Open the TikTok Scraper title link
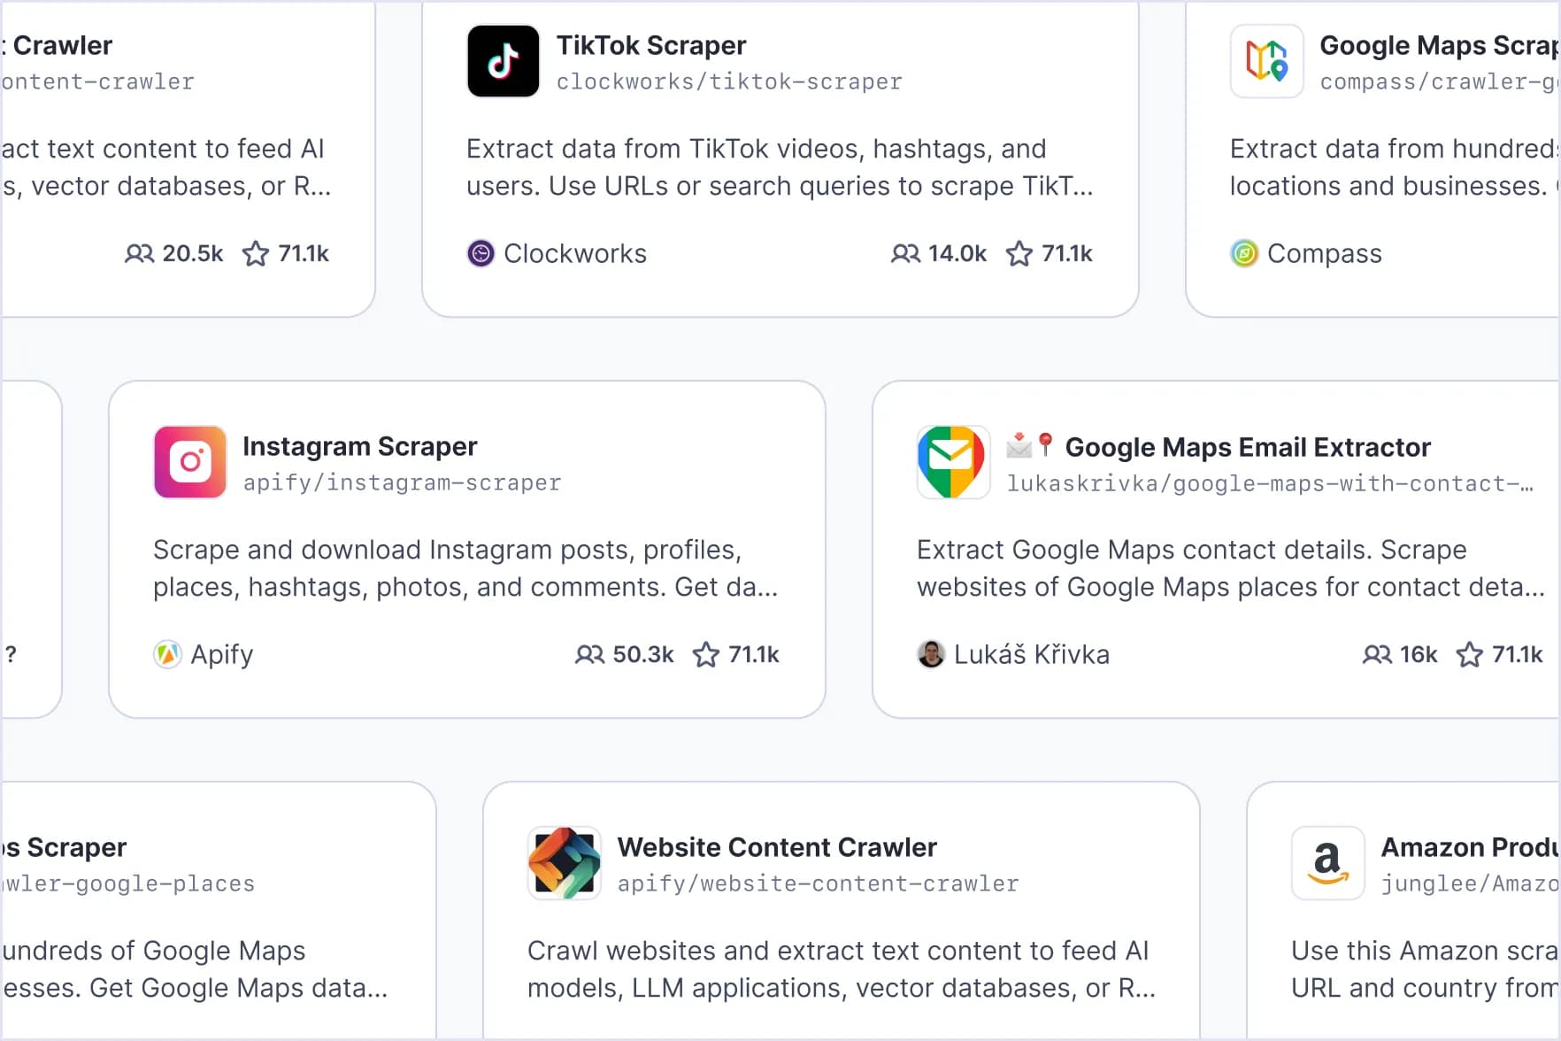 tap(651, 45)
